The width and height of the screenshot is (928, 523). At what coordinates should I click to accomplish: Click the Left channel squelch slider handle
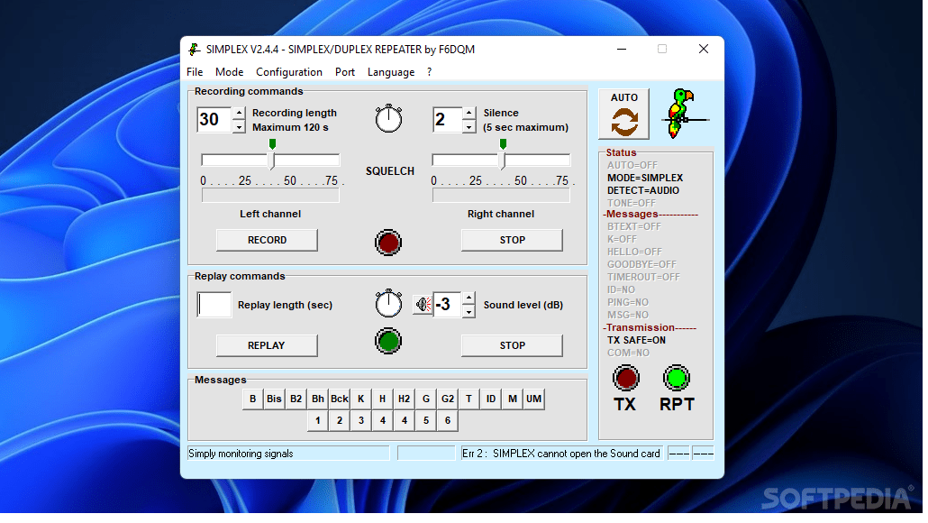(x=272, y=161)
